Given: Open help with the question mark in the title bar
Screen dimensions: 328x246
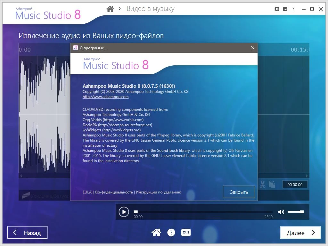Looking at the screenshot, I should (x=293, y=9).
